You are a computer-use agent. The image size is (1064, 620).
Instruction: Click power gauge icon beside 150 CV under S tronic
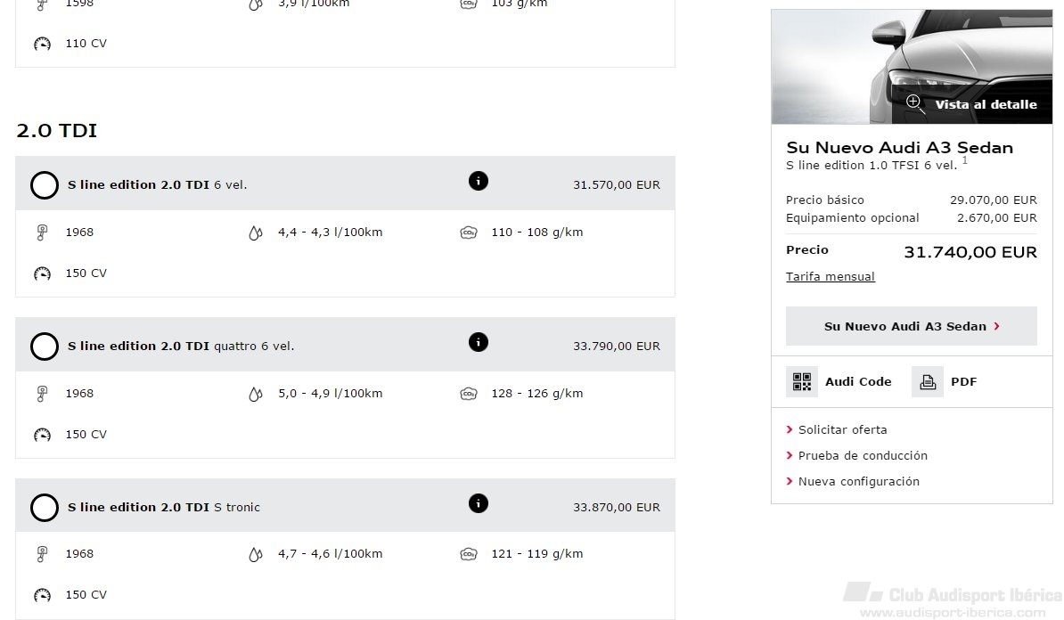[42, 596]
